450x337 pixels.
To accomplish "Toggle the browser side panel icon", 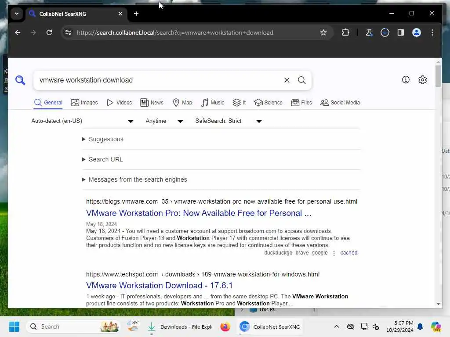I will [x=401, y=32].
